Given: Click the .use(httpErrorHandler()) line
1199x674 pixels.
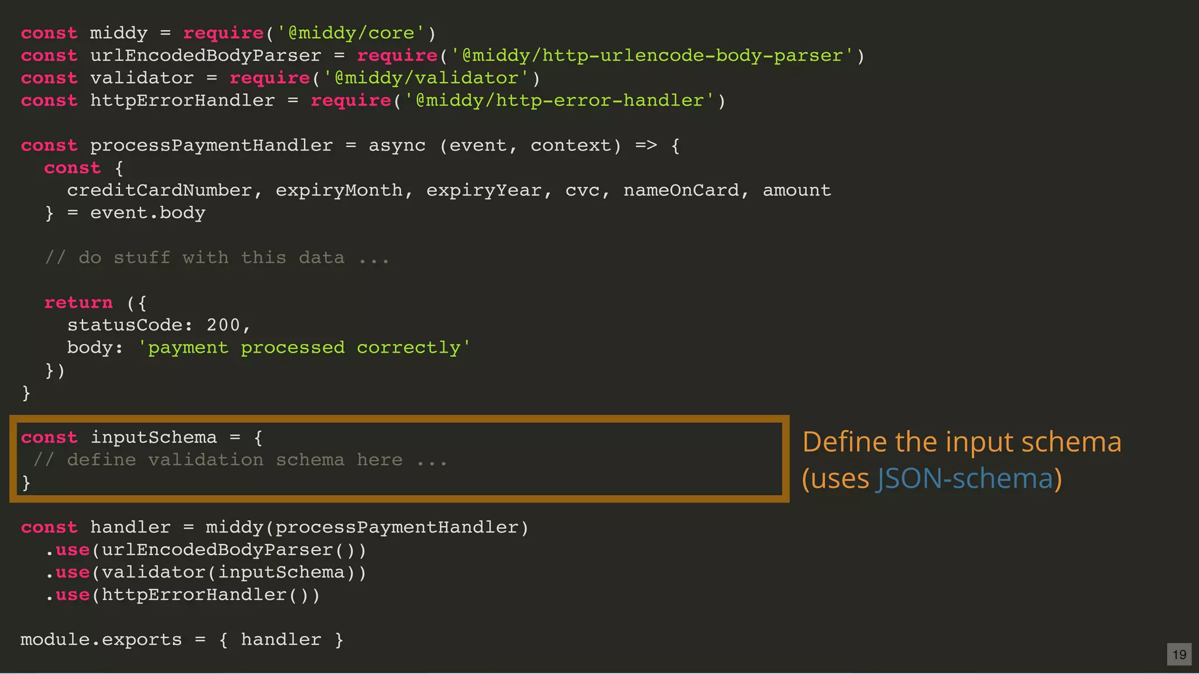Looking at the screenshot, I should pos(183,596).
